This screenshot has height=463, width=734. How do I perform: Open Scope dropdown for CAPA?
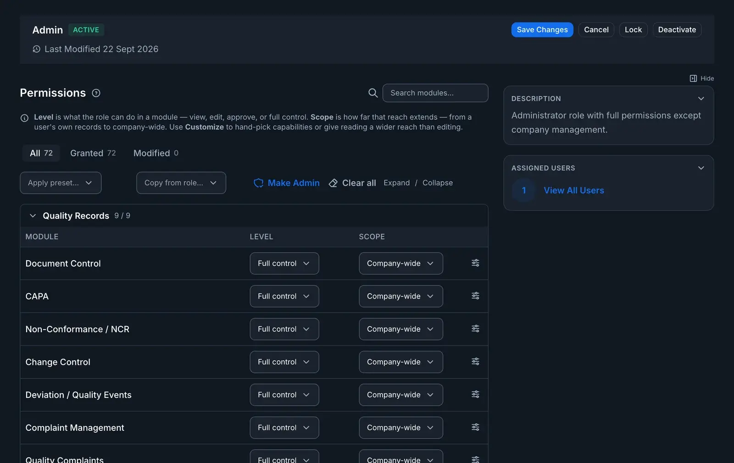(x=401, y=296)
